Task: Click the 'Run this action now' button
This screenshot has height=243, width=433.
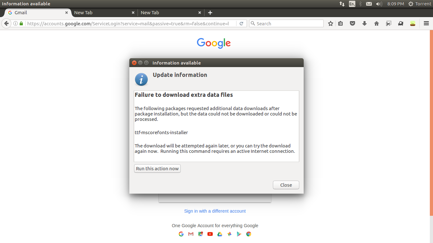Action: 157,169
